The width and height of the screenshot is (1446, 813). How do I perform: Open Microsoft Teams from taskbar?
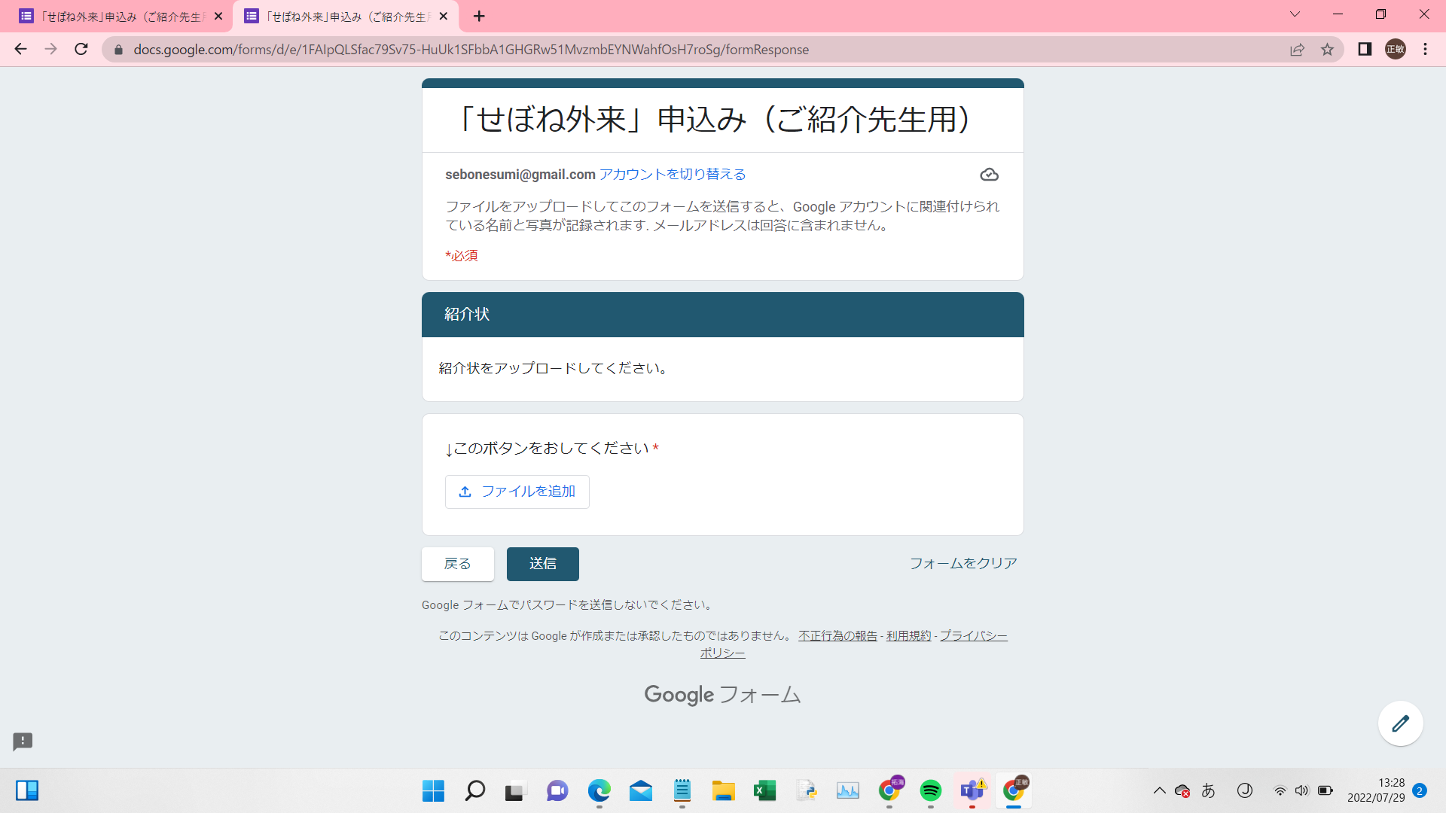pyautogui.click(x=972, y=790)
